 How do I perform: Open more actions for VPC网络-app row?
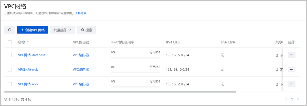click(291, 84)
